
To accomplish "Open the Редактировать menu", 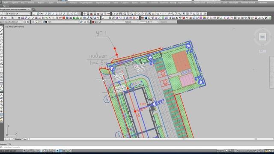I will [86, 3].
